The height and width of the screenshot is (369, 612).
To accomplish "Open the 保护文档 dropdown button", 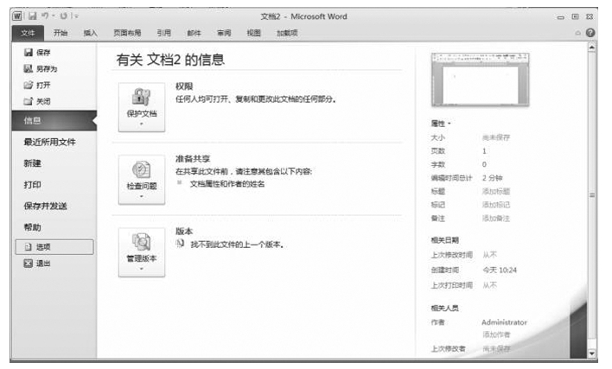I will [142, 107].
